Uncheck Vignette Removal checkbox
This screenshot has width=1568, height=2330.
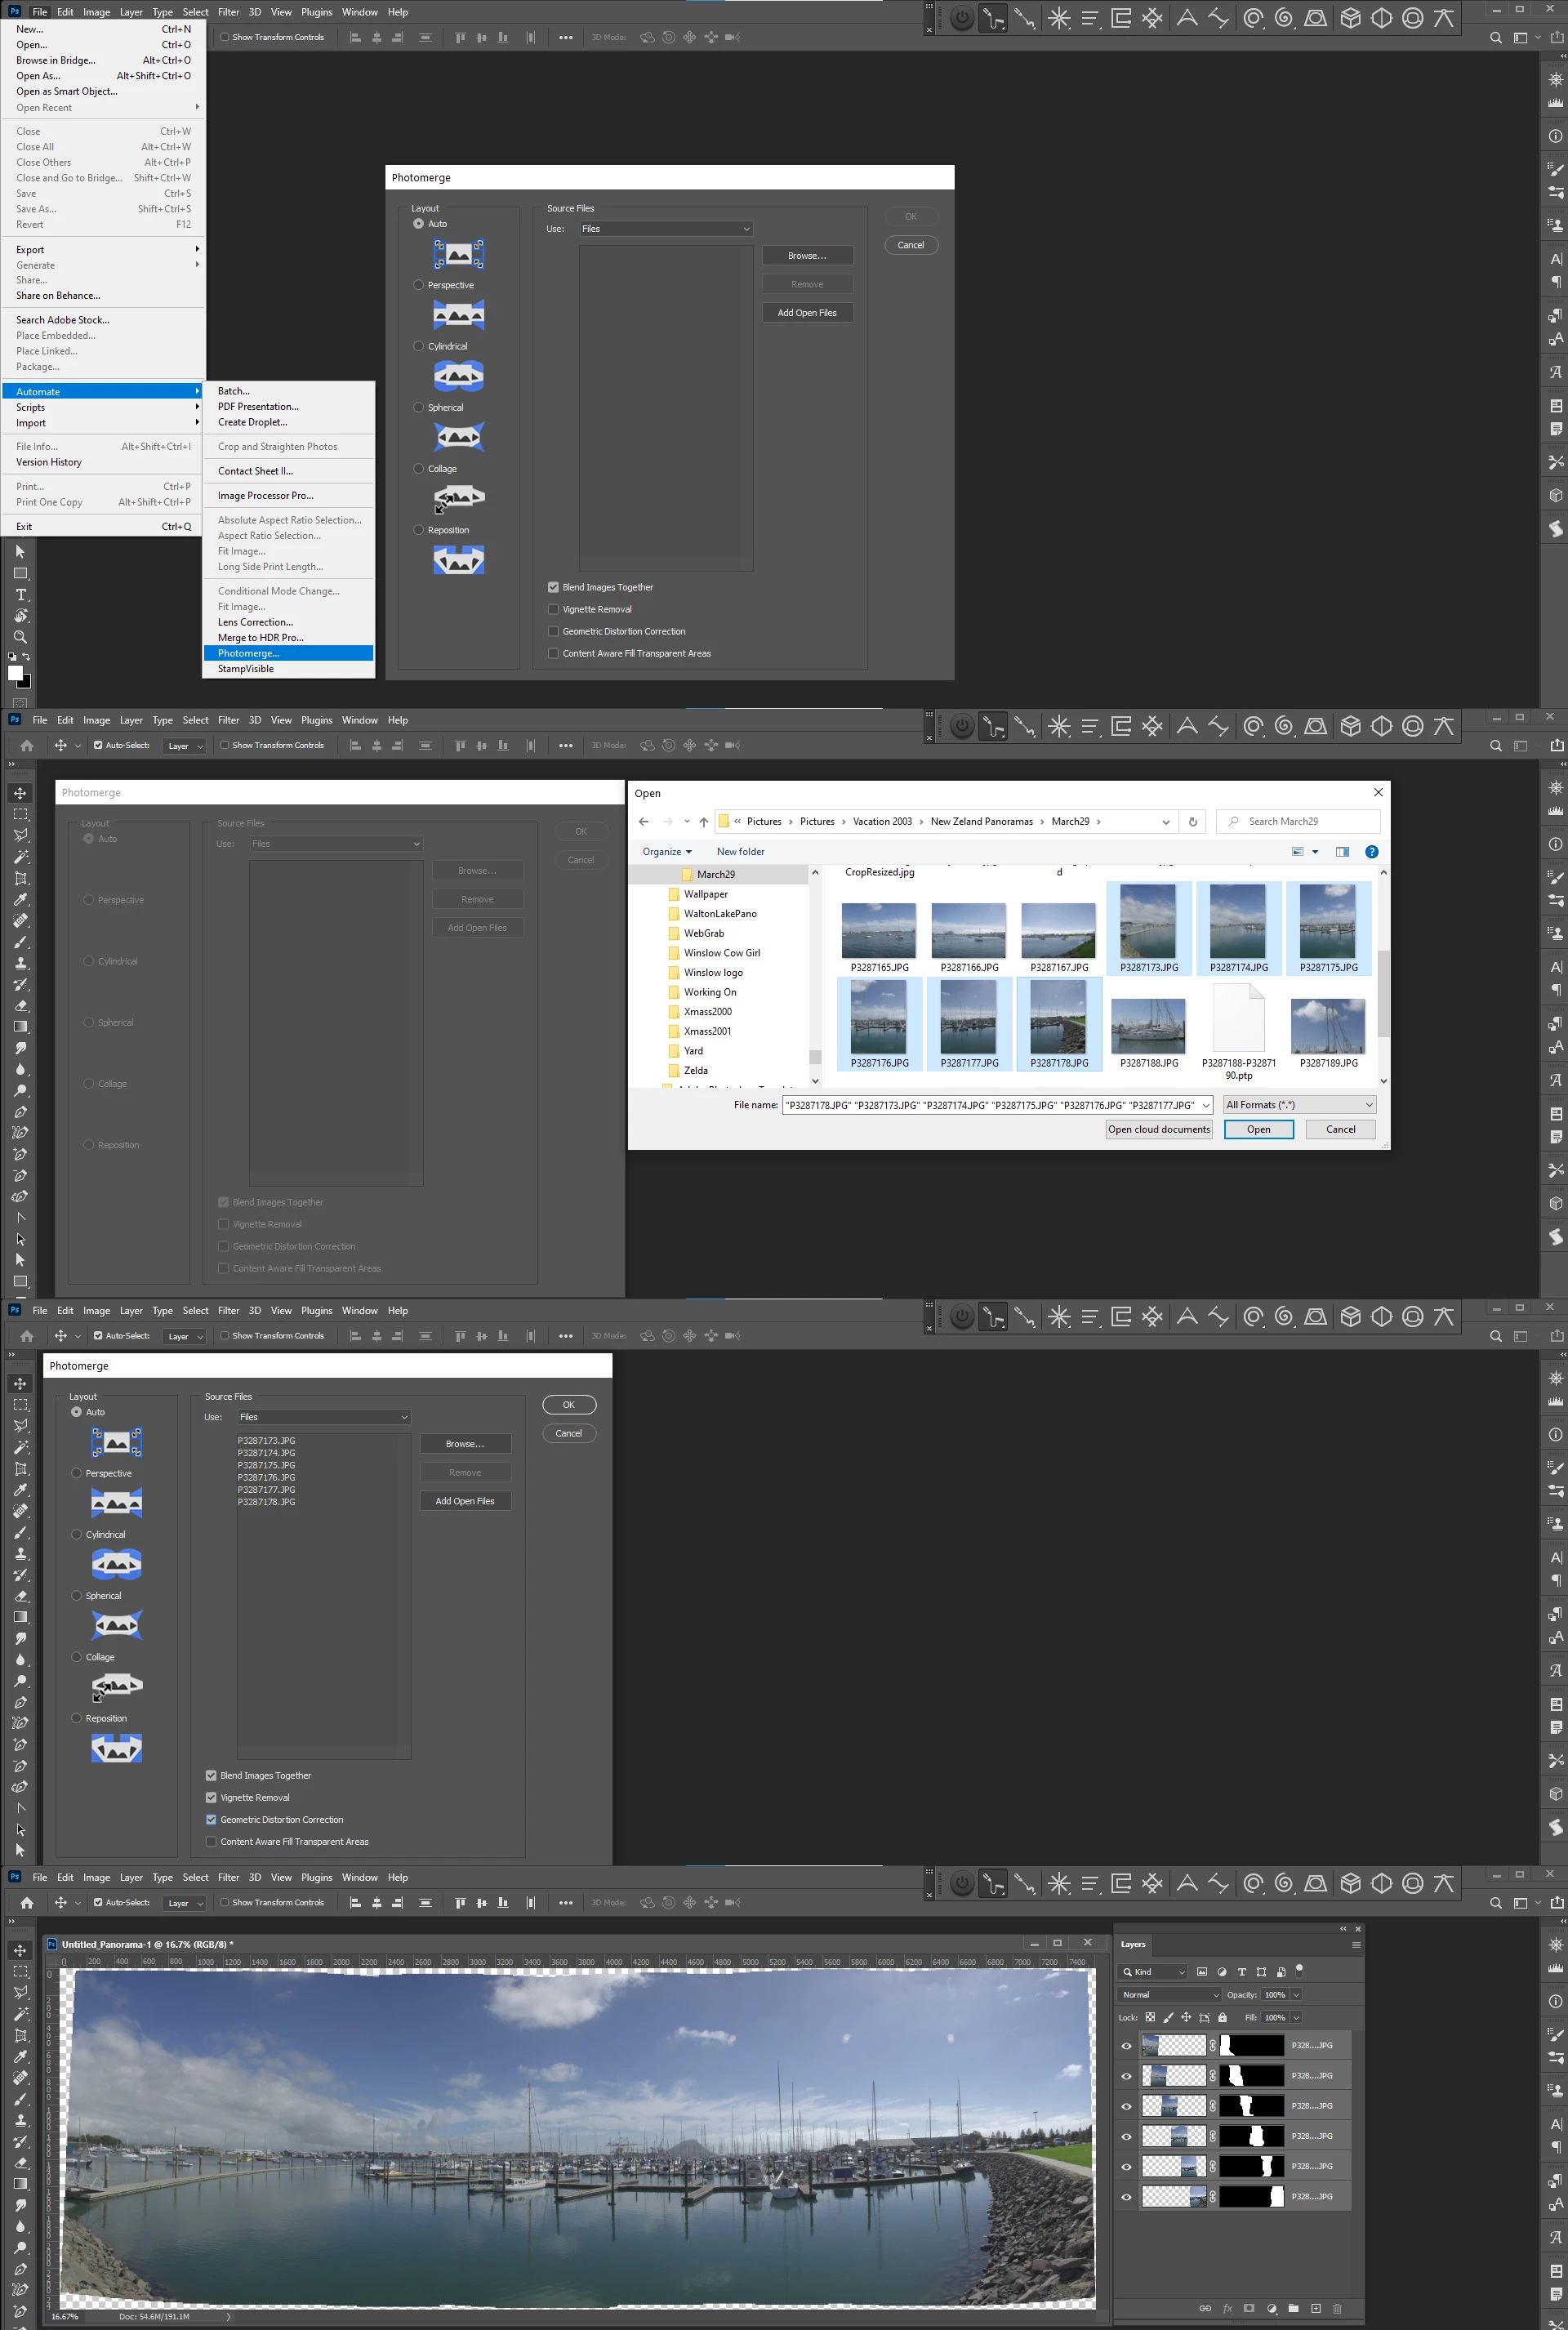[x=211, y=1797]
